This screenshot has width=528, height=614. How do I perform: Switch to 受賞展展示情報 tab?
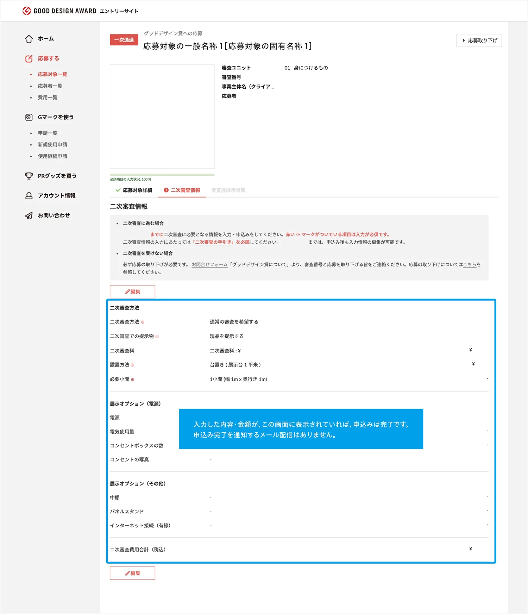pos(228,190)
